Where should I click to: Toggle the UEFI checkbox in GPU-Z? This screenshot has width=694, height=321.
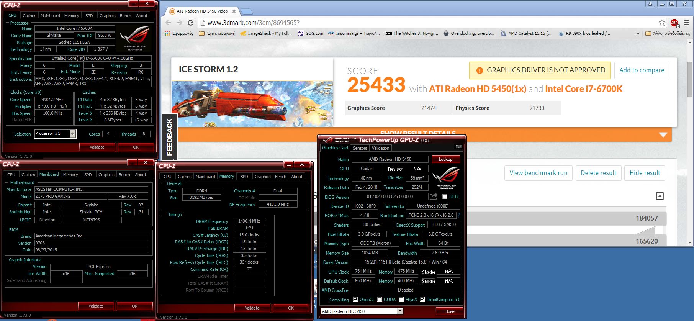pyautogui.click(x=445, y=197)
